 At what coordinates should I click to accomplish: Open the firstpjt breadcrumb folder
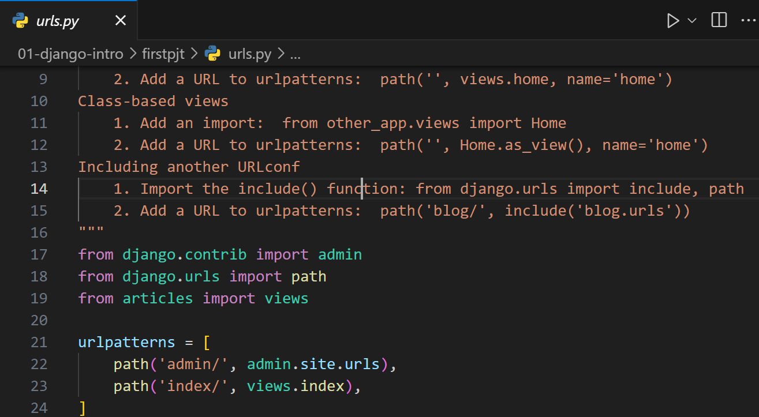pos(163,54)
